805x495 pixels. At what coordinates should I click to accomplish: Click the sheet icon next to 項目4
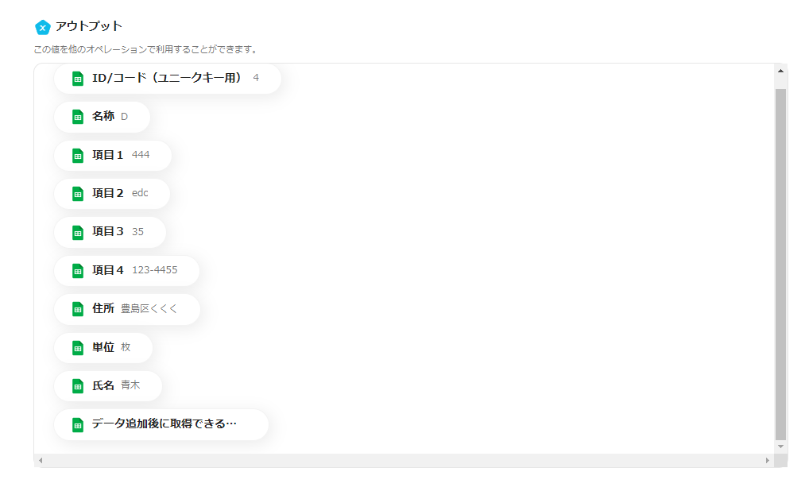pos(78,271)
